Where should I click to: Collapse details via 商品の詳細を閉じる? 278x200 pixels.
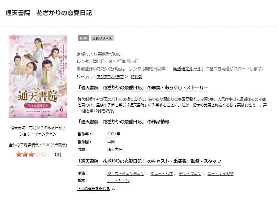pyautogui.click(x=93, y=189)
